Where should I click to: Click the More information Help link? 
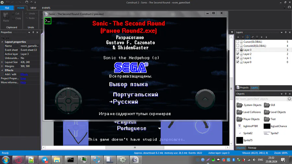(x=23, y=83)
